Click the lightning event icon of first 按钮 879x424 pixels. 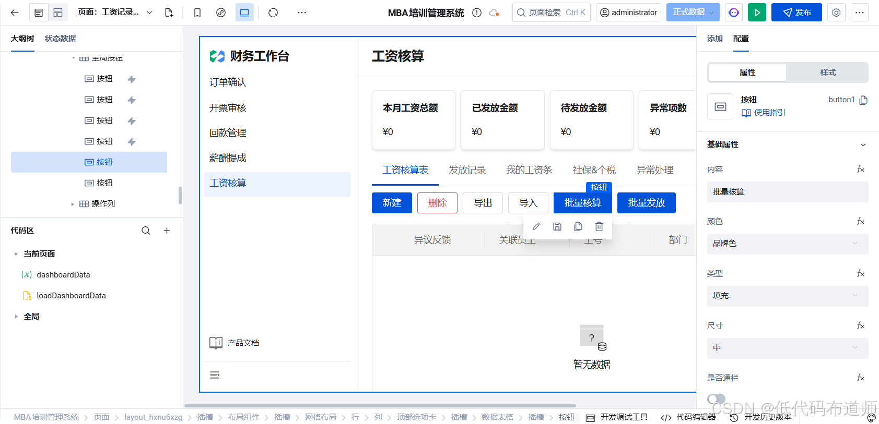(132, 79)
